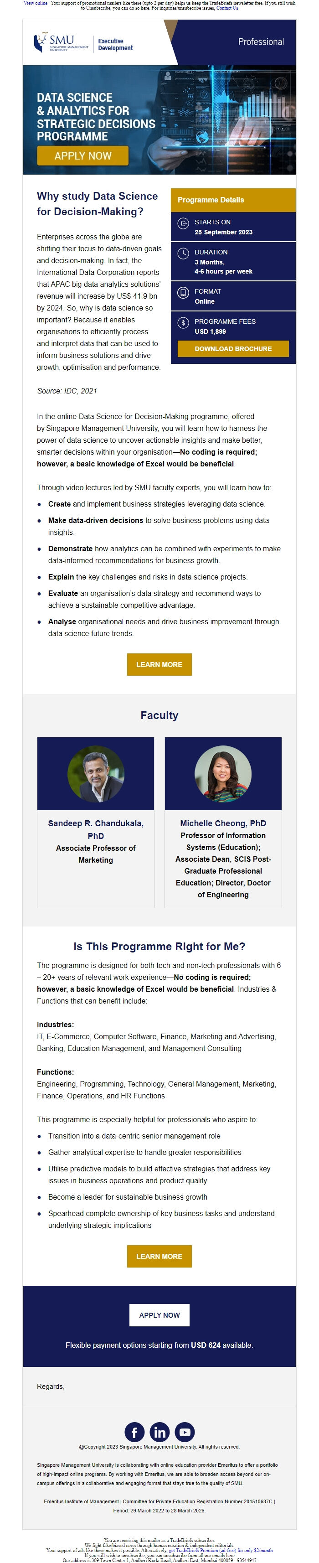Click the Data Science programme hero banner title

click(96, 117)
